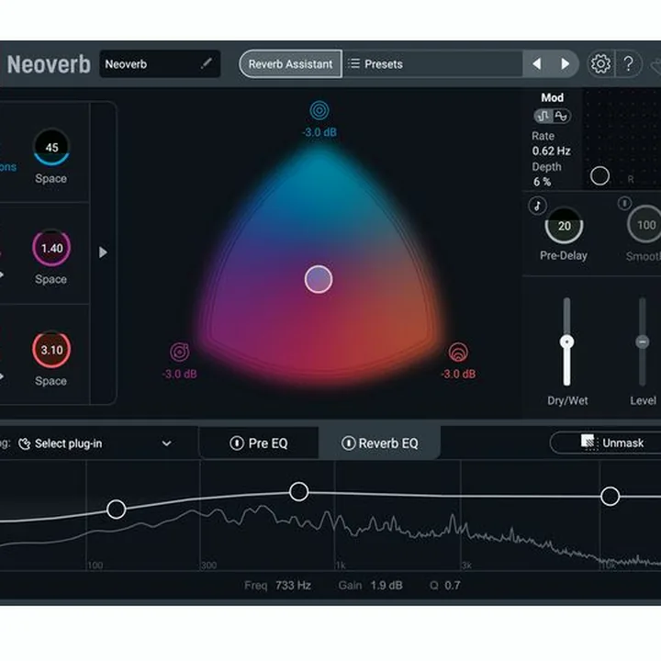Viewport: 661px width, 661px height.
Task: Toggle the Smoothing power button
Action: pos(624,203)
